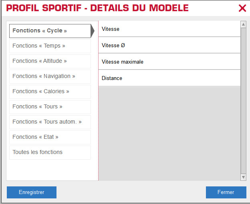Pick the Vitesse Ø function

click(169, 45)
